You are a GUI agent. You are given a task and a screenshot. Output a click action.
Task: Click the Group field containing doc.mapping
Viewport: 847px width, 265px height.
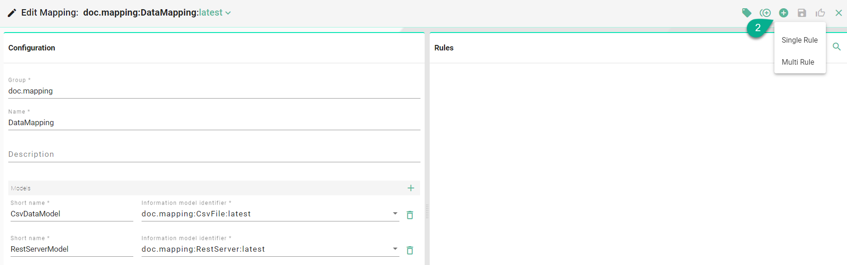(x=214, y=91)
